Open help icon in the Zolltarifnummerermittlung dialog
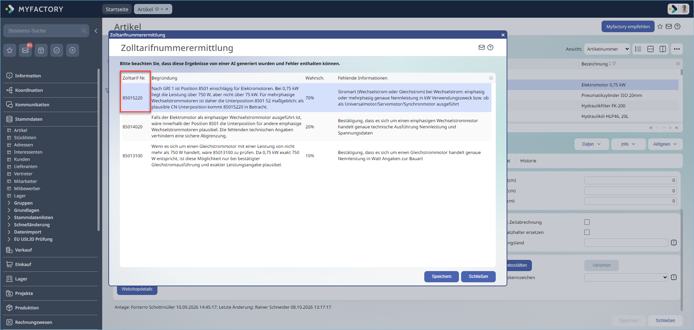The width and height of the screenshot is (694, 330). pyautogui.click(x=490, y=47)
